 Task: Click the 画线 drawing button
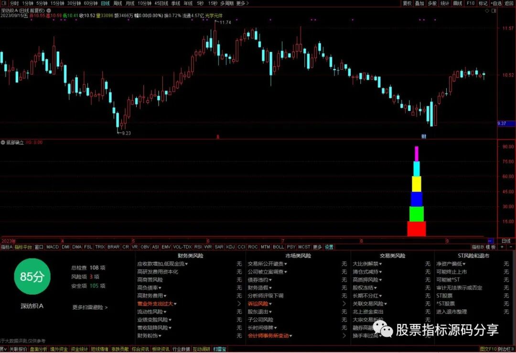pos(457,3)
